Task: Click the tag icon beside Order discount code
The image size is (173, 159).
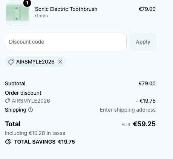Action: tap(8, 101)
